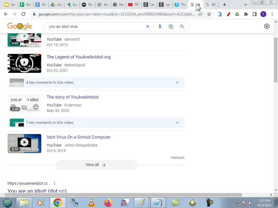The height and width of the screenshot is (208, 278).
Task: Close the active Google search tab
Action: [199, 5]
